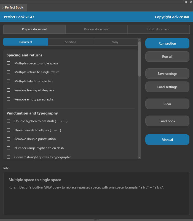The height and width of the screenshot is (221, 193).
Task: Close the Perfect Book panel
Action: point(191,2)
